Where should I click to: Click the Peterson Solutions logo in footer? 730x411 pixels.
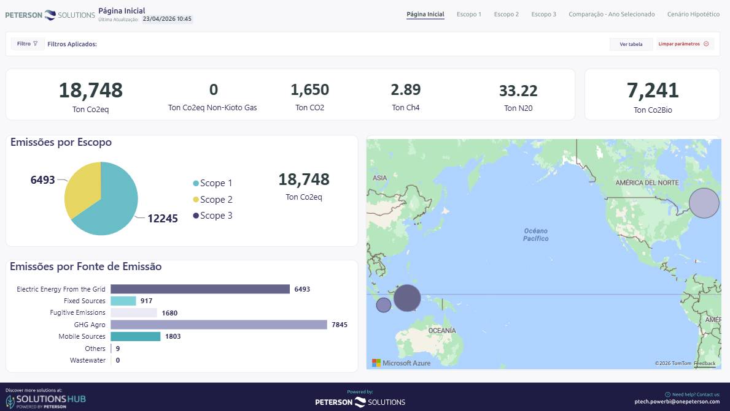click(x=360, y=402)
